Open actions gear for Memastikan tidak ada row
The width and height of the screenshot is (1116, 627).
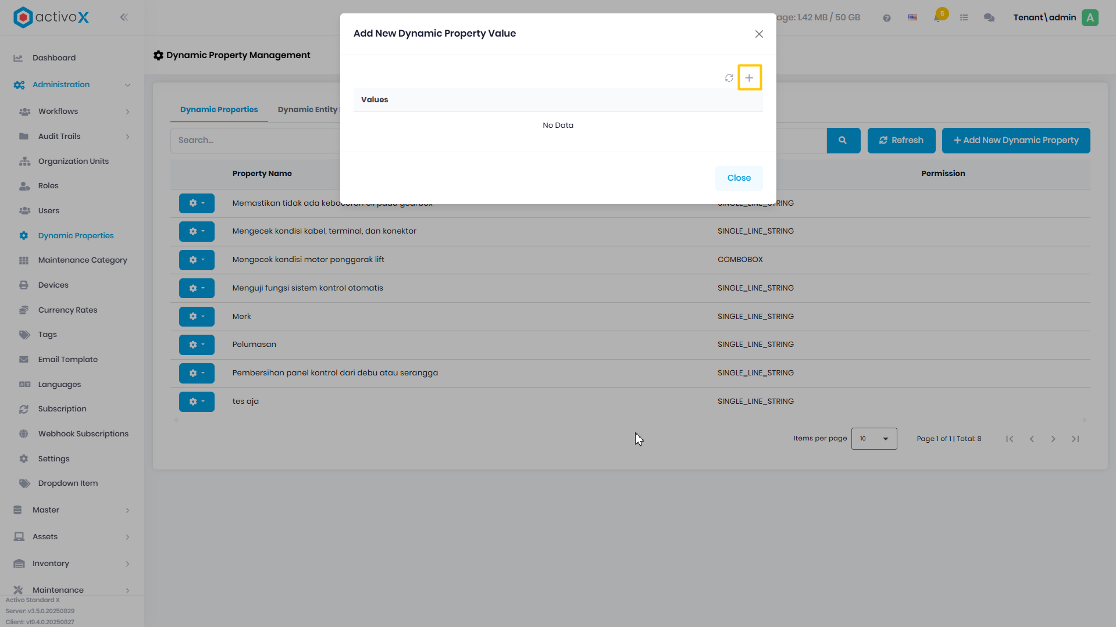coord(197,203)
